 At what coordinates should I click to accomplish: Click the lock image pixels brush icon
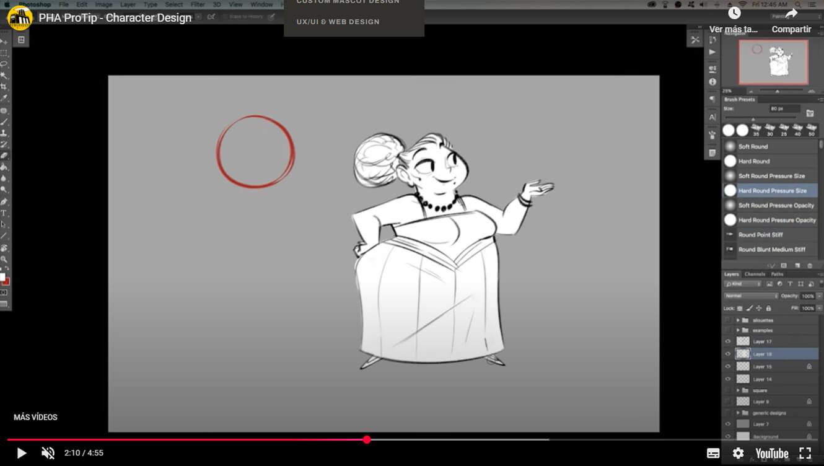[750, 308]
